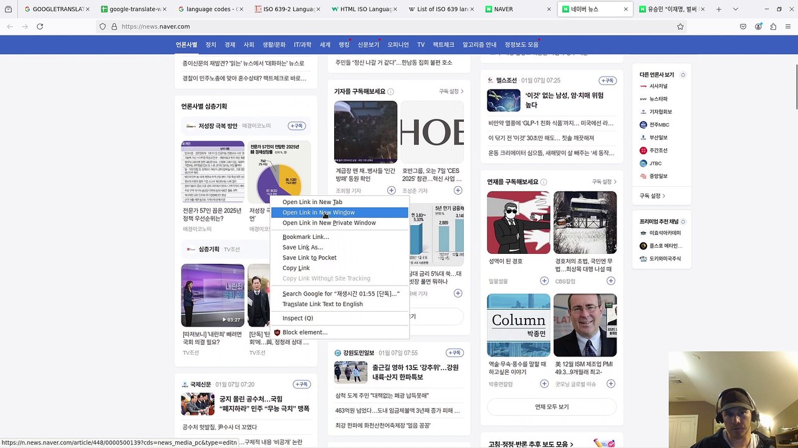Choose Open Link in New Private Window

[x=340, y=223]
